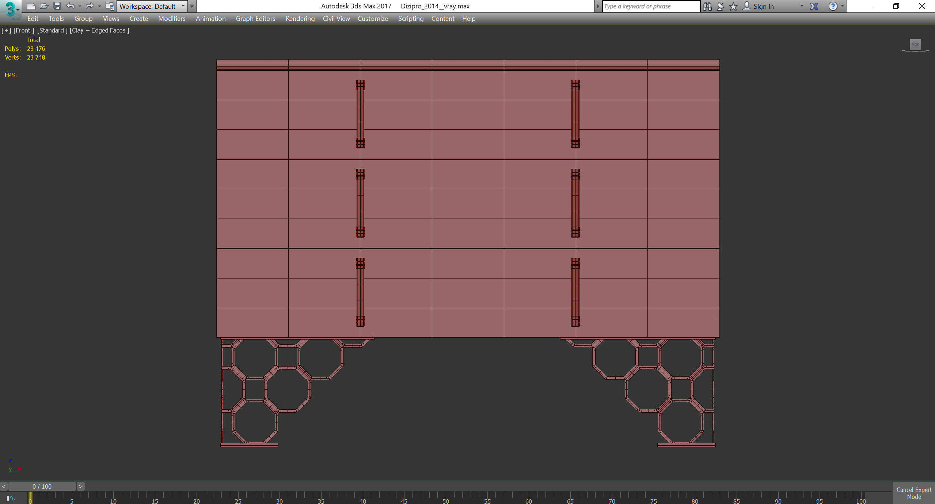Click the FRONT face of the ViewCube

click(x=915, y=45)
